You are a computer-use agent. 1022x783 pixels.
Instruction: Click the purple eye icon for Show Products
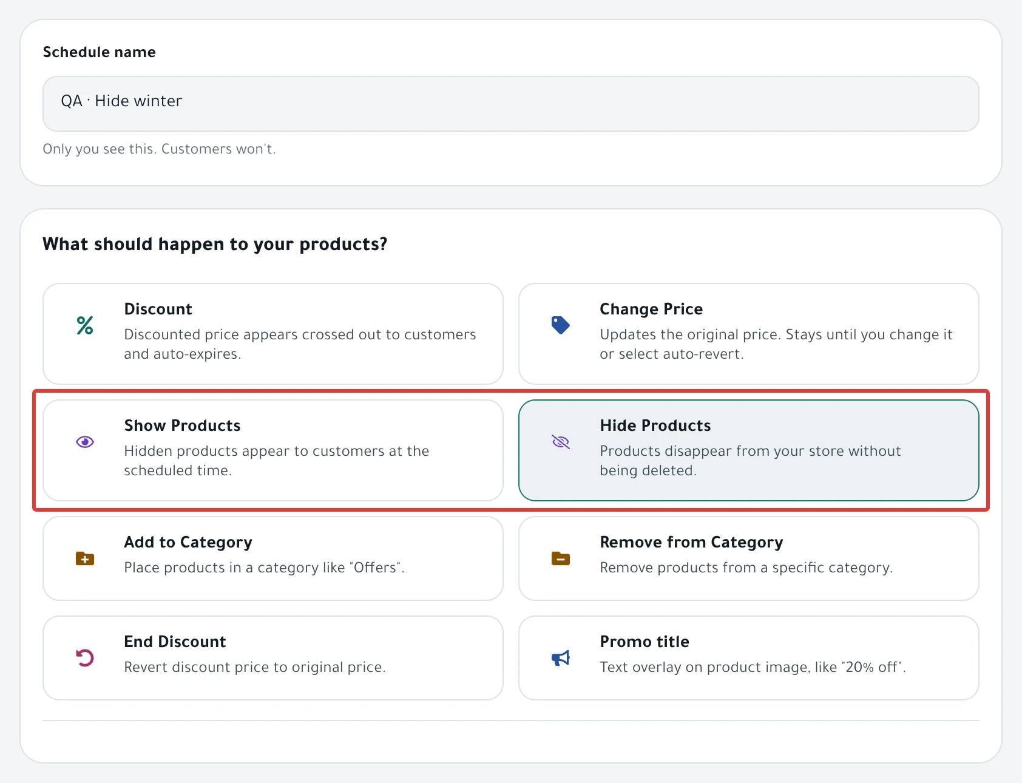[x=85, y=442]
